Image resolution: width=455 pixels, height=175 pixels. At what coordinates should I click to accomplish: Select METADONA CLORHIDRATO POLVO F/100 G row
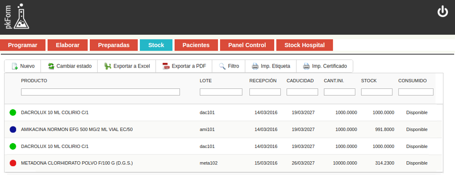point(224,163)
